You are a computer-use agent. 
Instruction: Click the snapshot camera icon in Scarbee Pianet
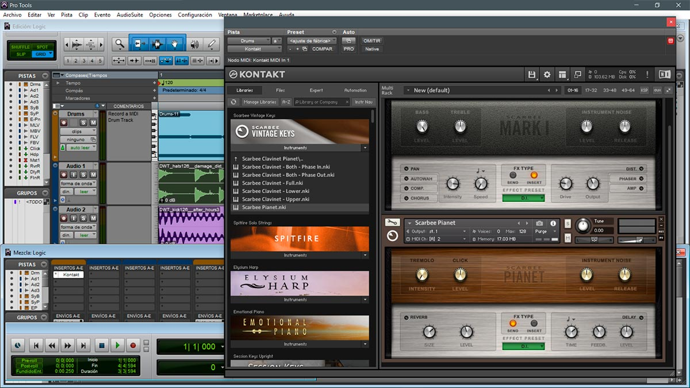539,223
